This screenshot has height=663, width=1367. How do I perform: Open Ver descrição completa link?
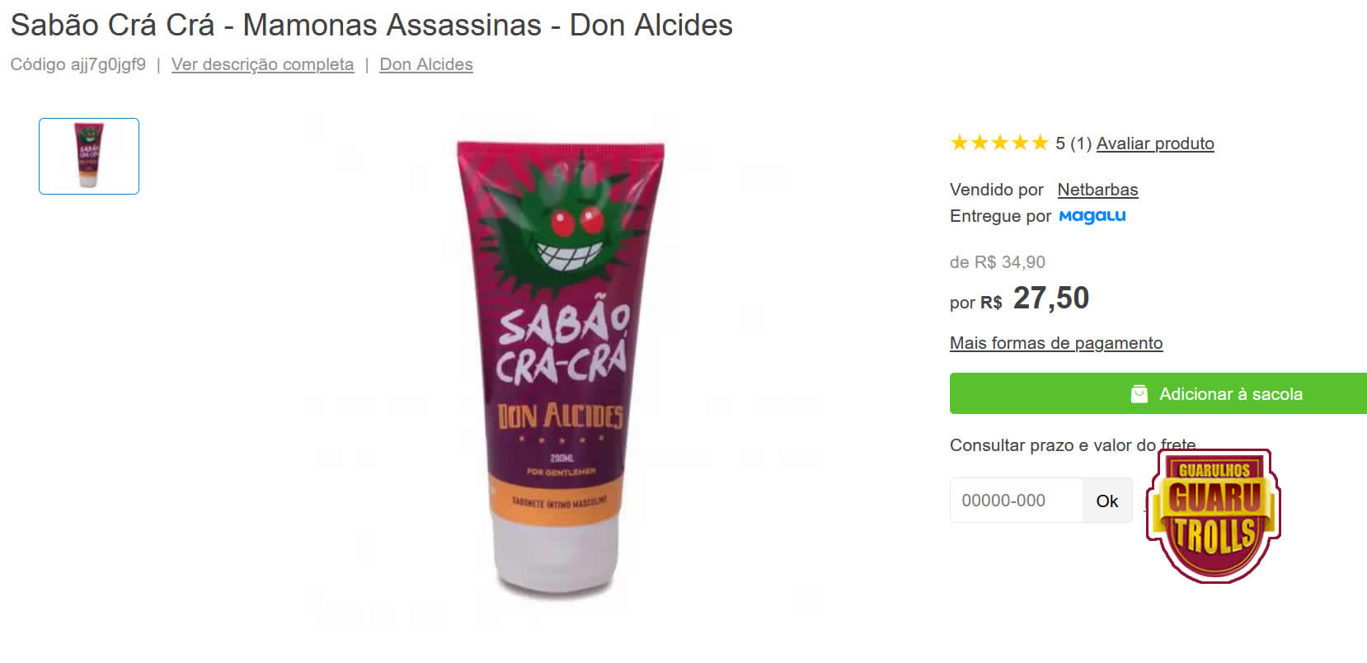262,64
